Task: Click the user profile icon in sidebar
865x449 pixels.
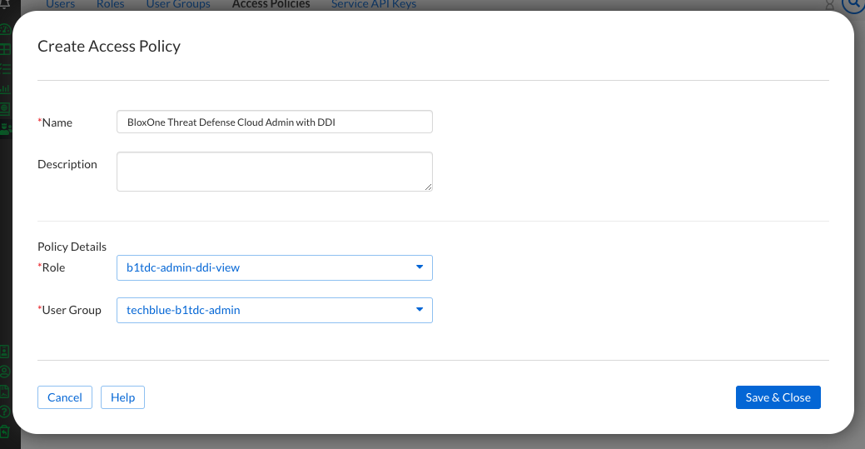Action: (x=5, y=371)
